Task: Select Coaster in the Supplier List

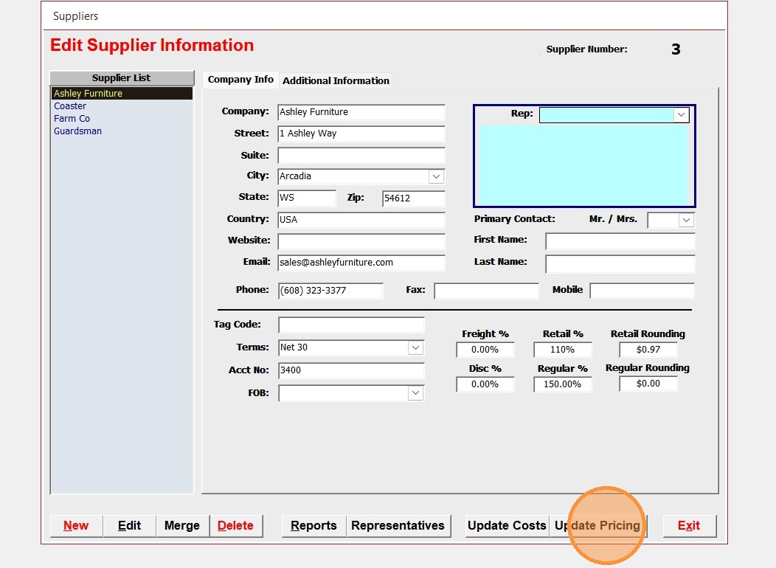Action: (70, 106)
